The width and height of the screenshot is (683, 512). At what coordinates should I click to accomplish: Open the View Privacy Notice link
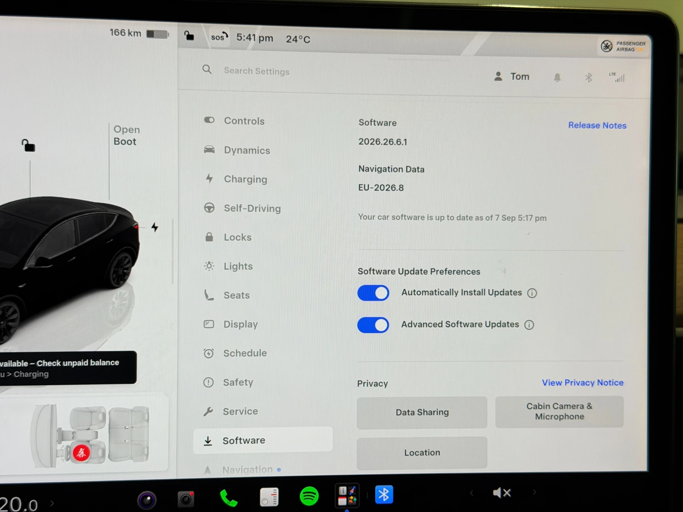(583, 383)
